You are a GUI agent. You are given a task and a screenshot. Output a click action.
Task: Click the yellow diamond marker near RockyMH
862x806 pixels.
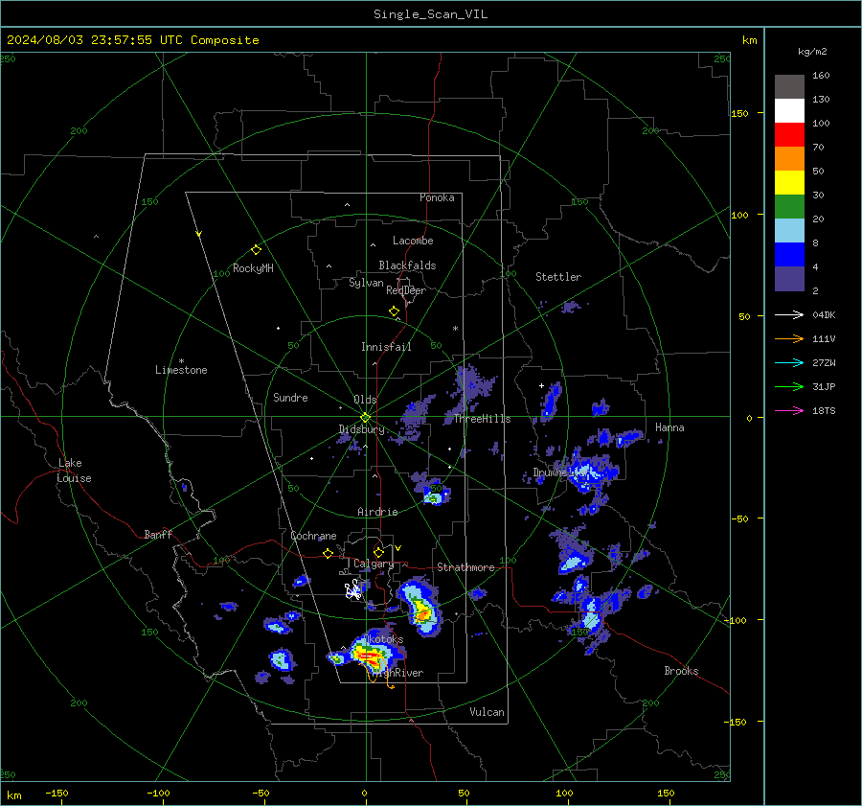tap(256, 250)
